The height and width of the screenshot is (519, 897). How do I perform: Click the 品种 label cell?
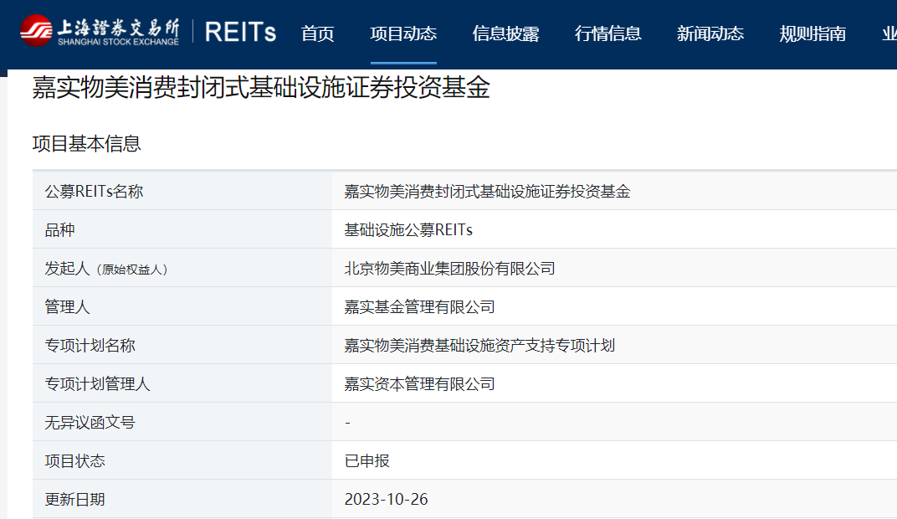182,229
